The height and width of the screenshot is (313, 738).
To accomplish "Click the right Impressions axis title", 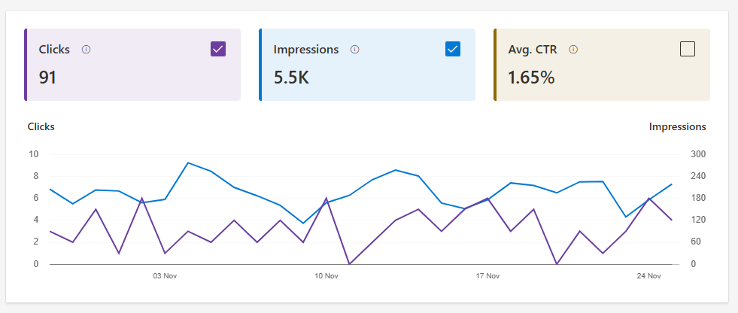I will [677, 126].
